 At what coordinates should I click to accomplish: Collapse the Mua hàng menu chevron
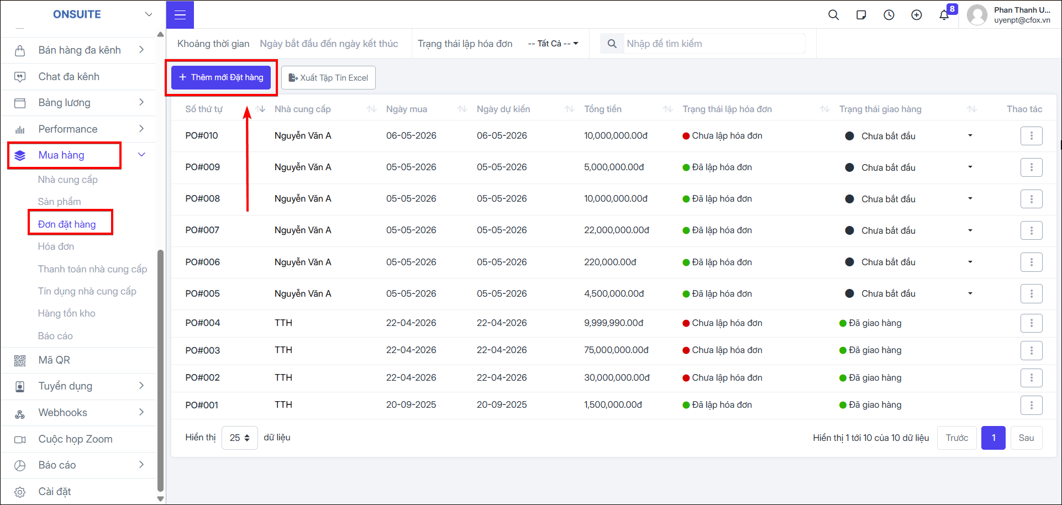[x=141, y=155]
